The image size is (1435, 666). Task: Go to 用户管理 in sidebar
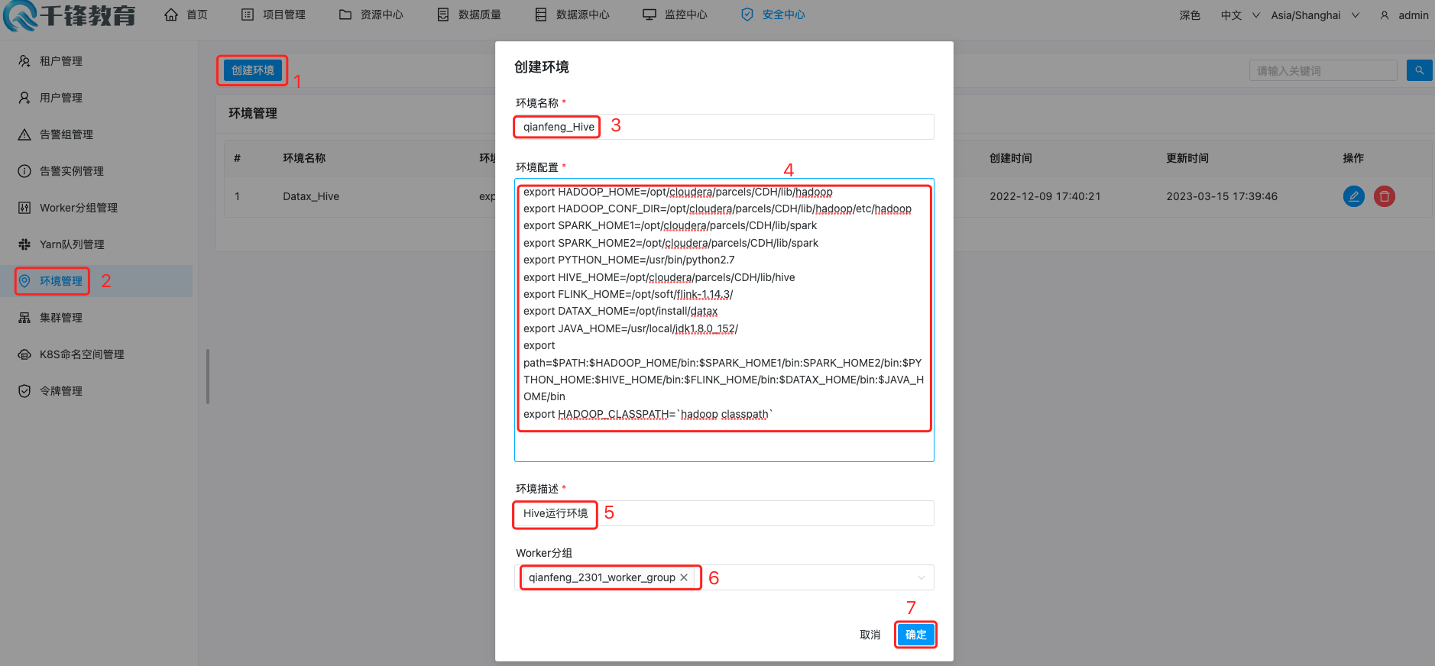[x=61, y=98]
